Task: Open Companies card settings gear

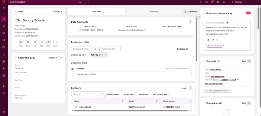Action: [x=249, y=103]
